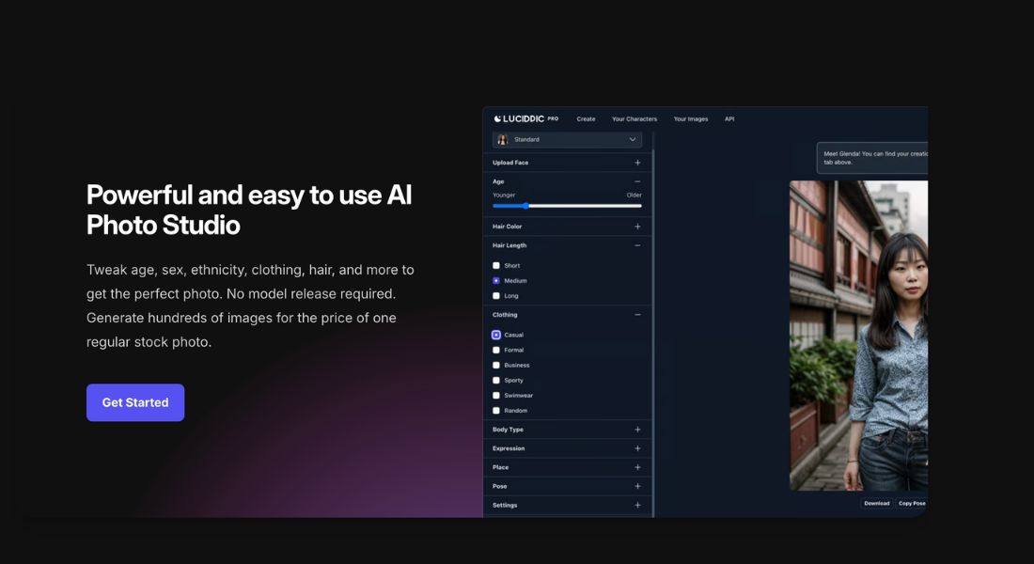Toggle Medium hair length option
This screenshot has width=1034, height=564.
click(496, 281)
